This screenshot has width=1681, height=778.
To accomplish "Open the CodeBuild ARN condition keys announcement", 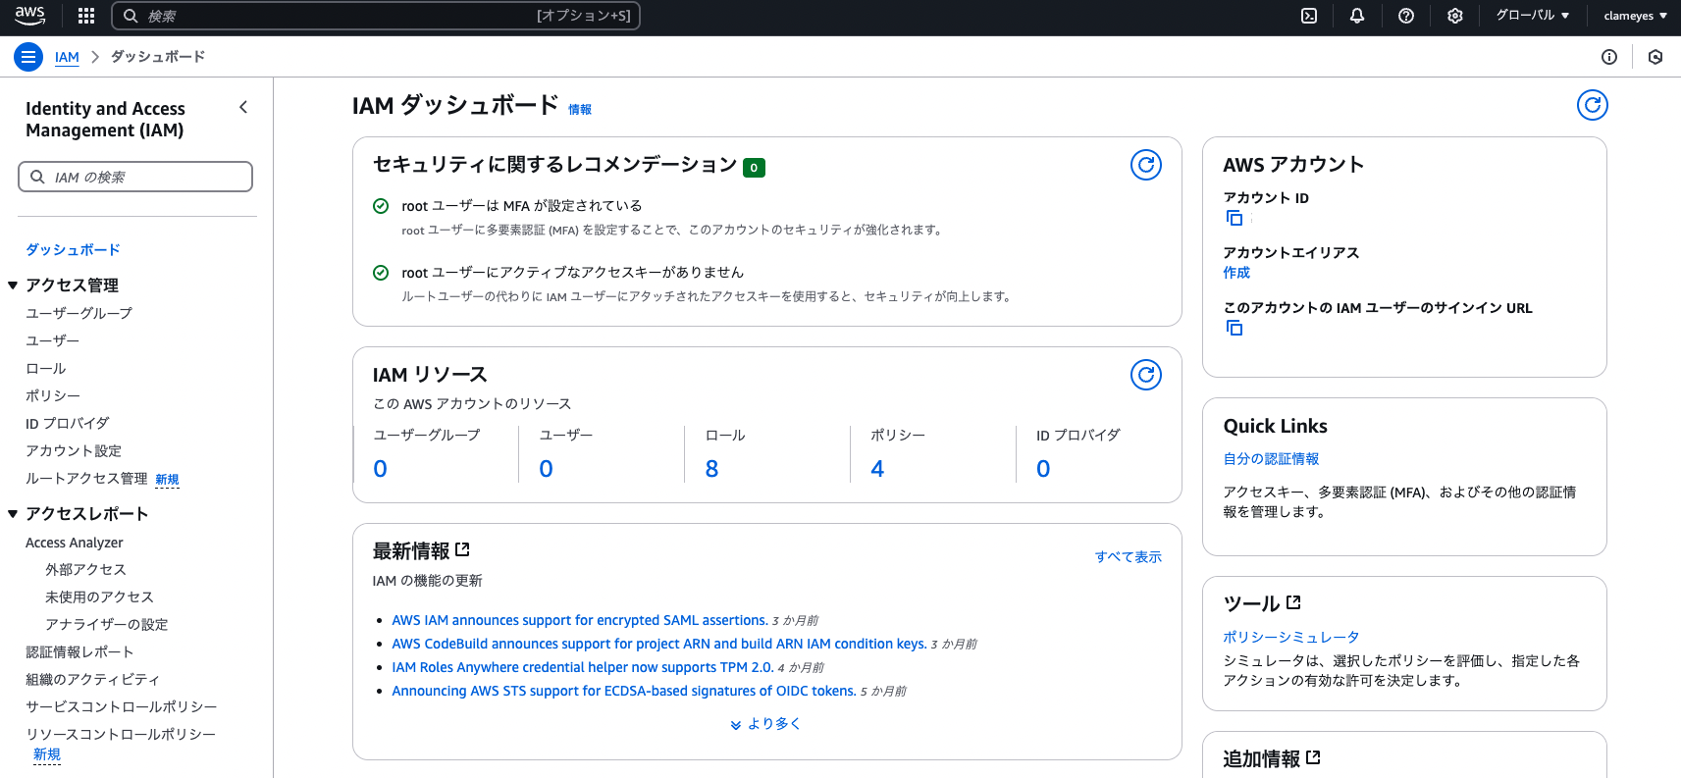I will [x=659, y=644].
